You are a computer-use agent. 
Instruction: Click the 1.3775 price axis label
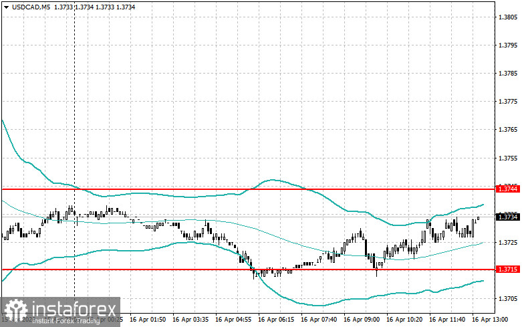tap(509, 101)
